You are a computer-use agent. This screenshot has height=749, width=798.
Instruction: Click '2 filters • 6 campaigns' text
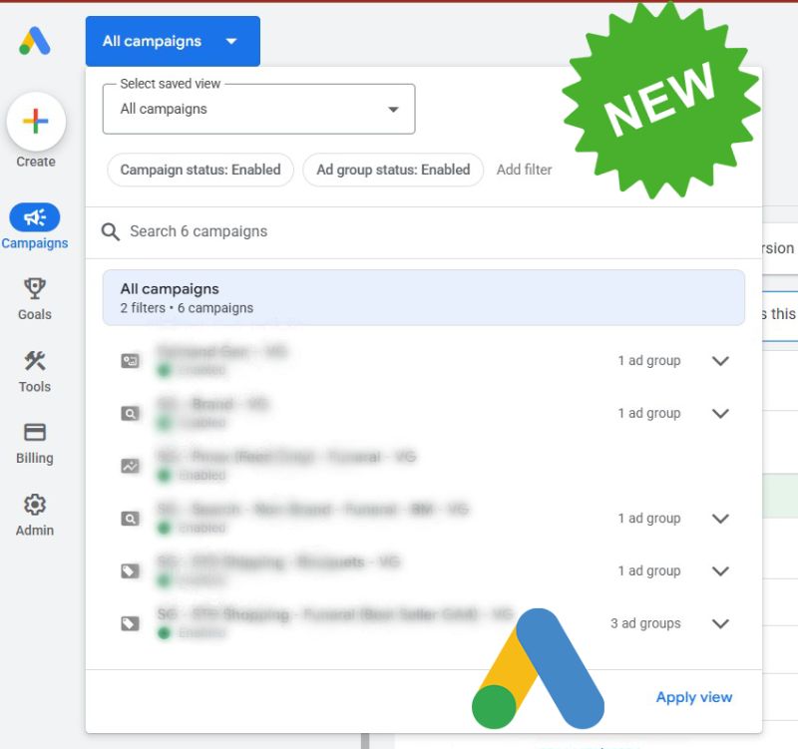(x=187, y=308)
